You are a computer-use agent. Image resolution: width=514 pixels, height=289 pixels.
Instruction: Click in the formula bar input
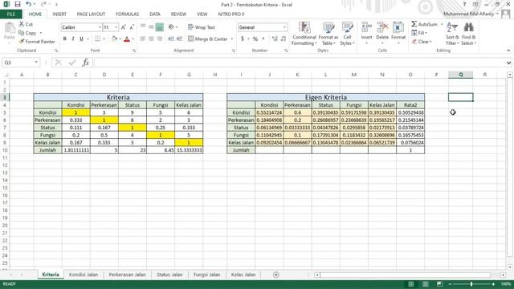click(299, 63)
